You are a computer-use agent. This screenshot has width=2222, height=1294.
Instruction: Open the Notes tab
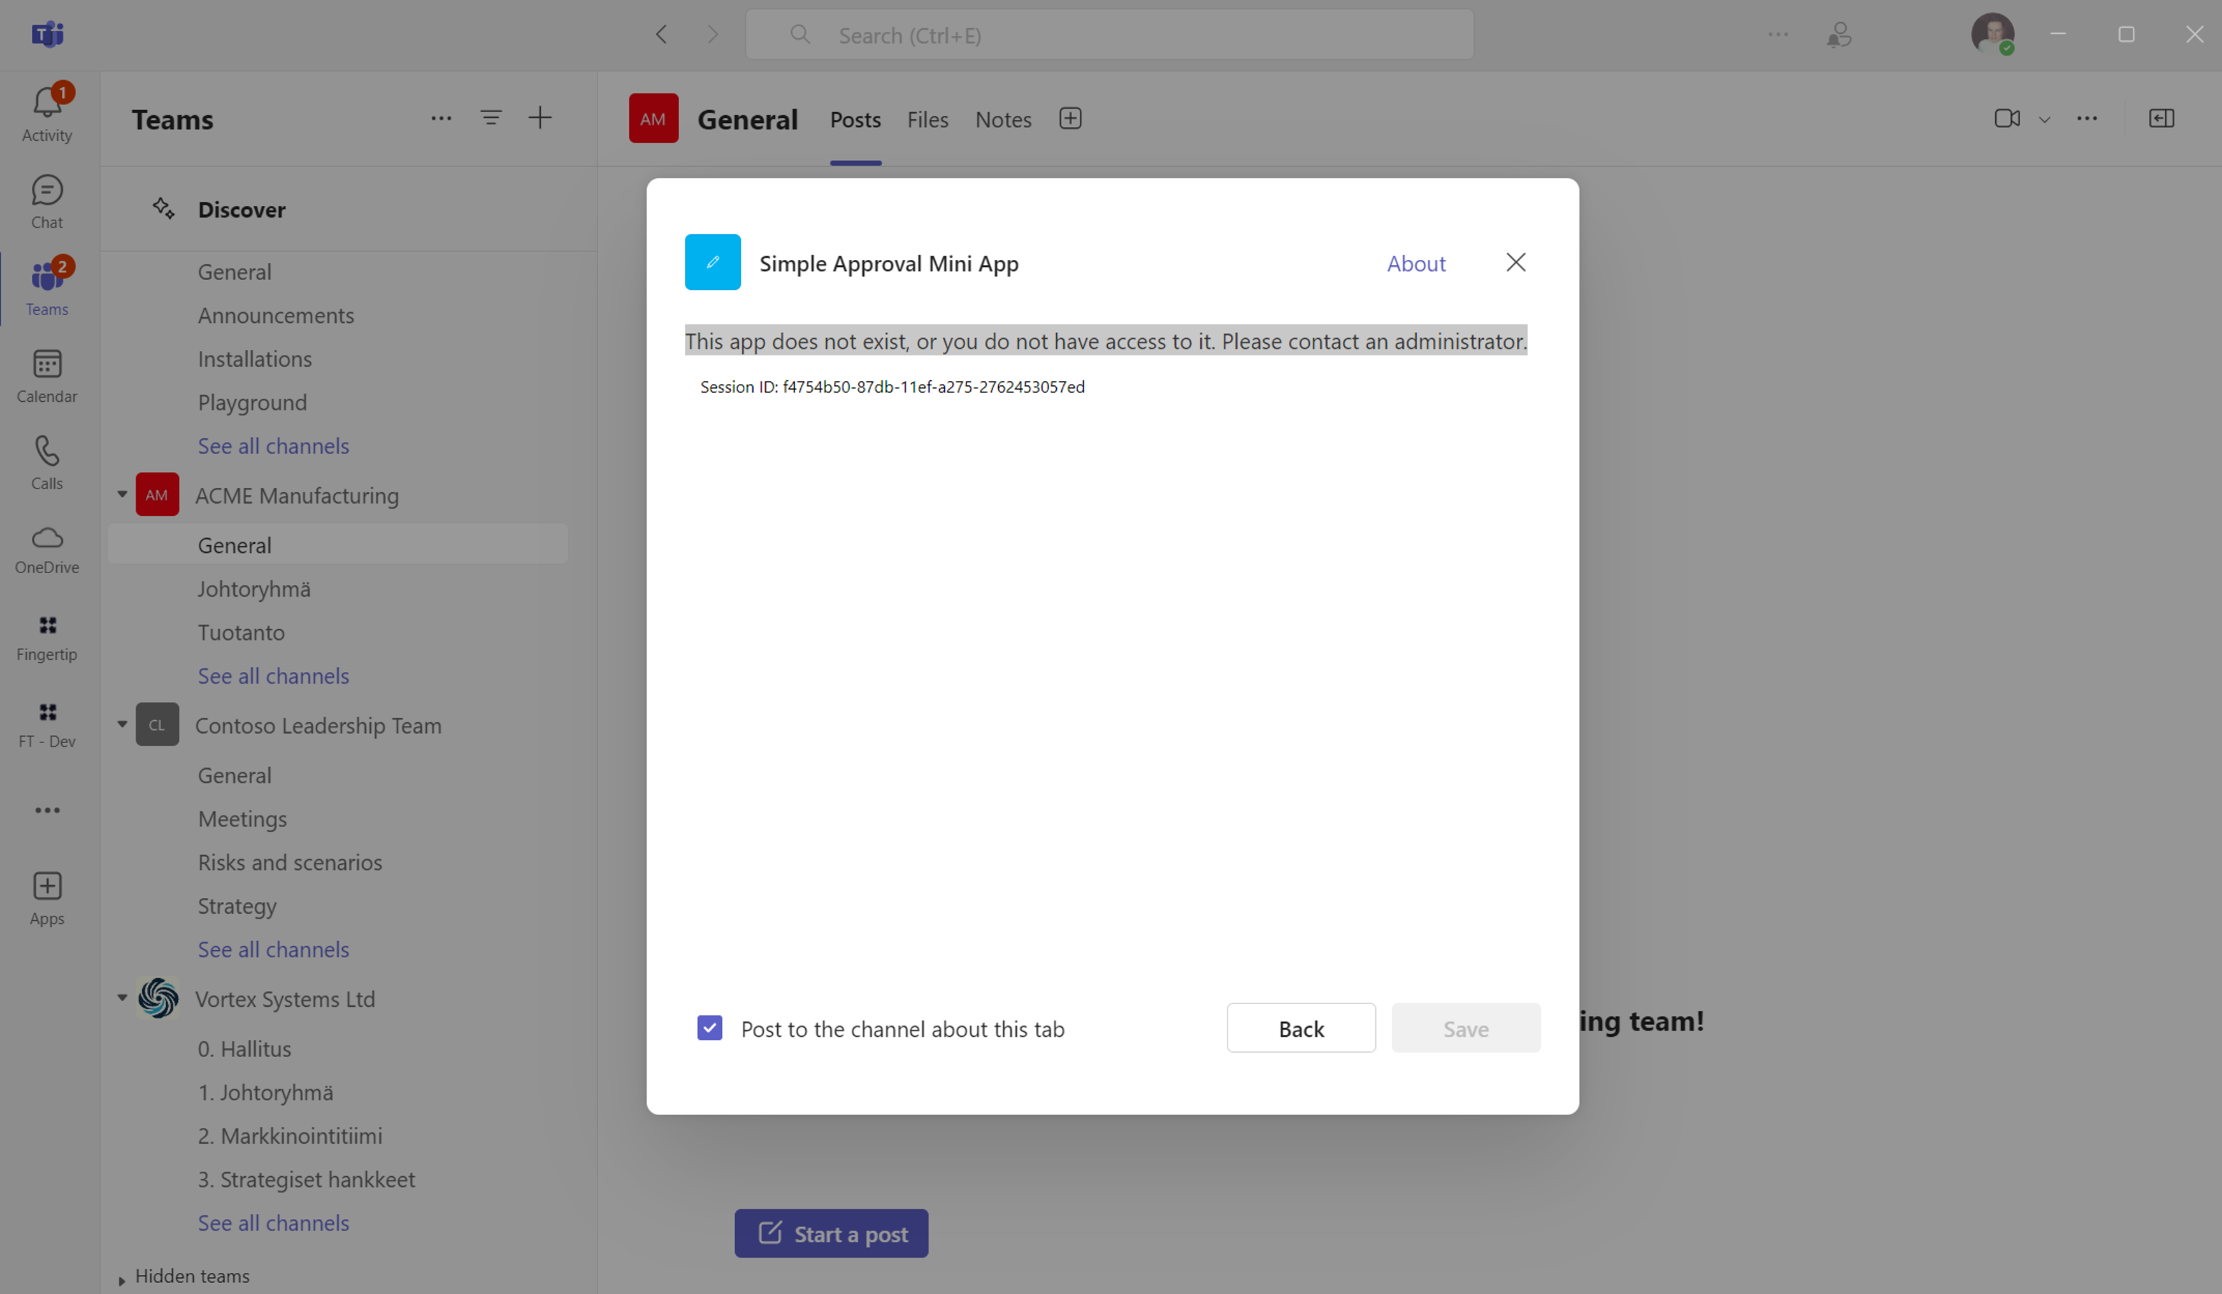point(1003,119)
